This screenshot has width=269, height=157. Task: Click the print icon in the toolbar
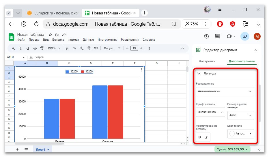coord(35,48)
